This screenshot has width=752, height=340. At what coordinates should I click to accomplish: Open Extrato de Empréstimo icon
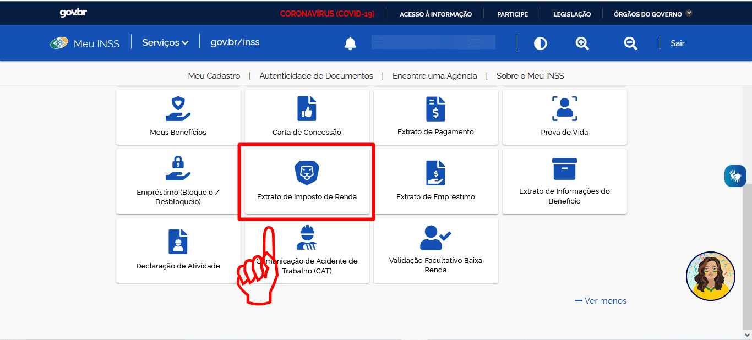pyautogui.click(x=435, y=173)
